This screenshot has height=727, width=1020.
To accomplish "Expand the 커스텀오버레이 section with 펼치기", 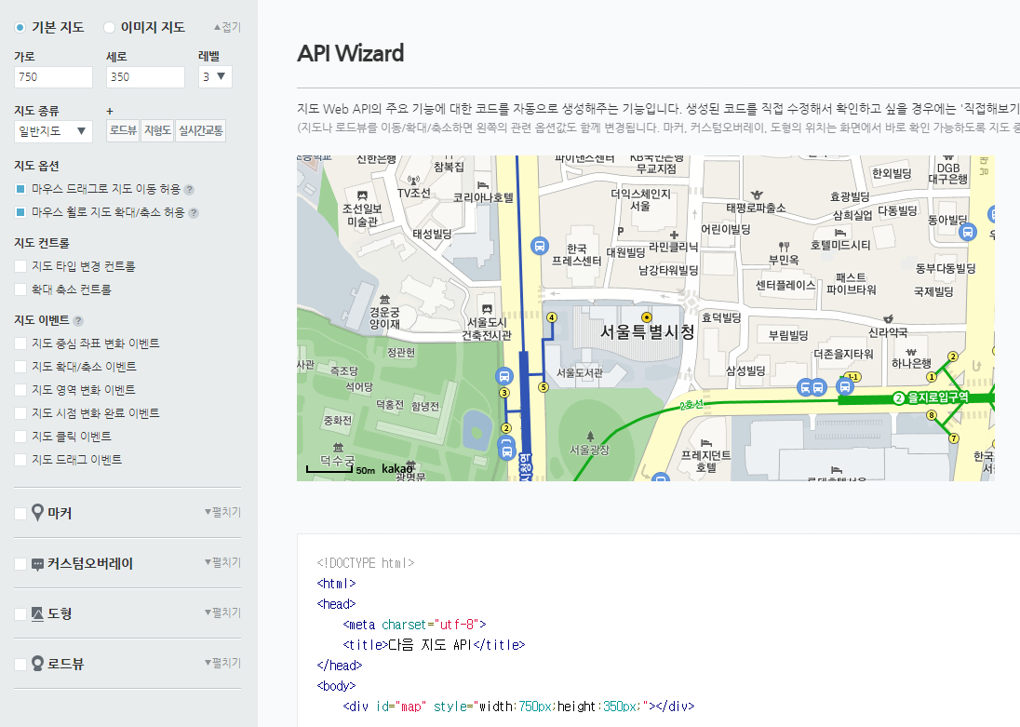I will point(222,562).
